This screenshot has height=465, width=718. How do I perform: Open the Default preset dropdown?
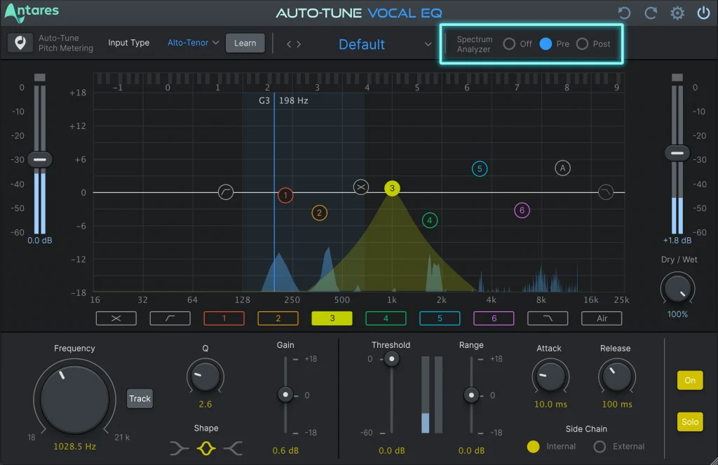tap(384, 44)
